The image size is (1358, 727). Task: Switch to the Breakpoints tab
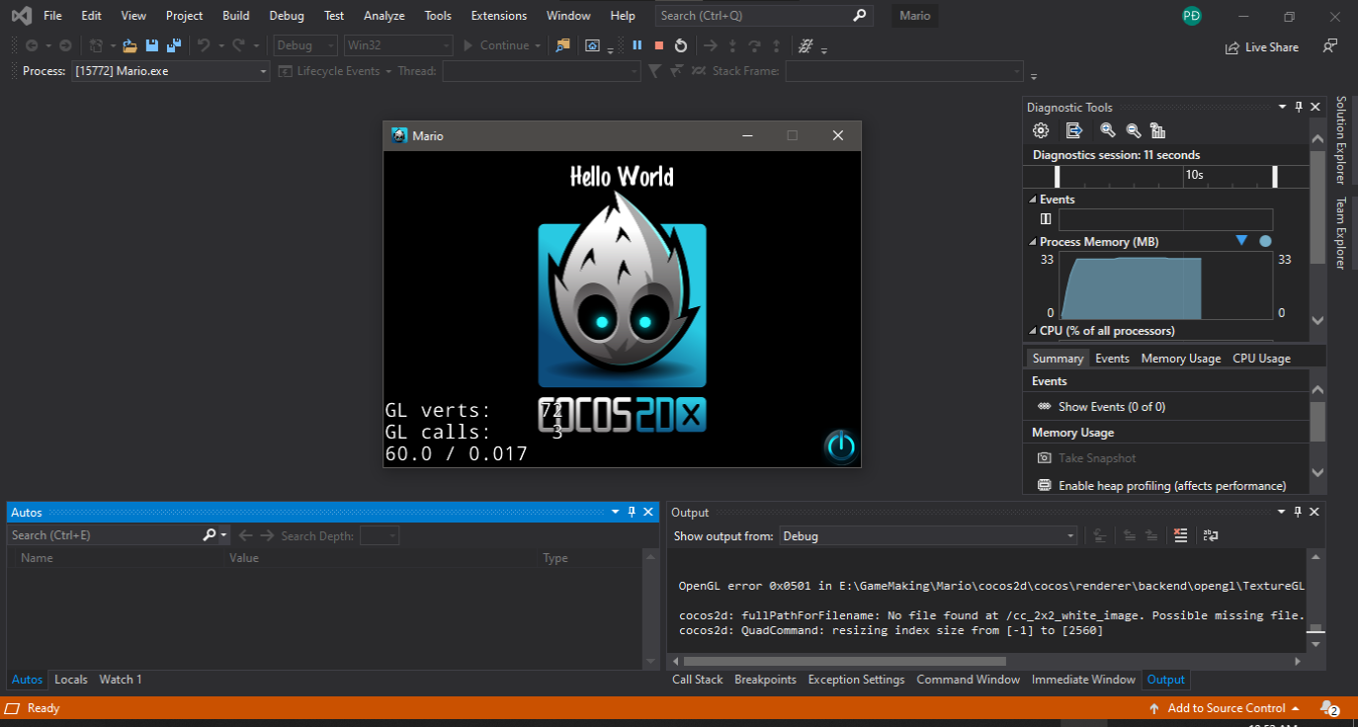point(765,680)
